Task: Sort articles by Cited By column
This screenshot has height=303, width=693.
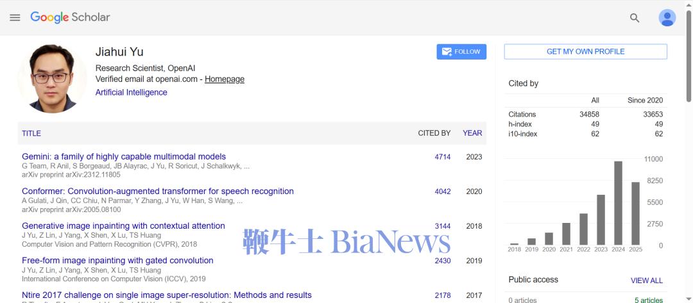Action: [x=434, y=133]
